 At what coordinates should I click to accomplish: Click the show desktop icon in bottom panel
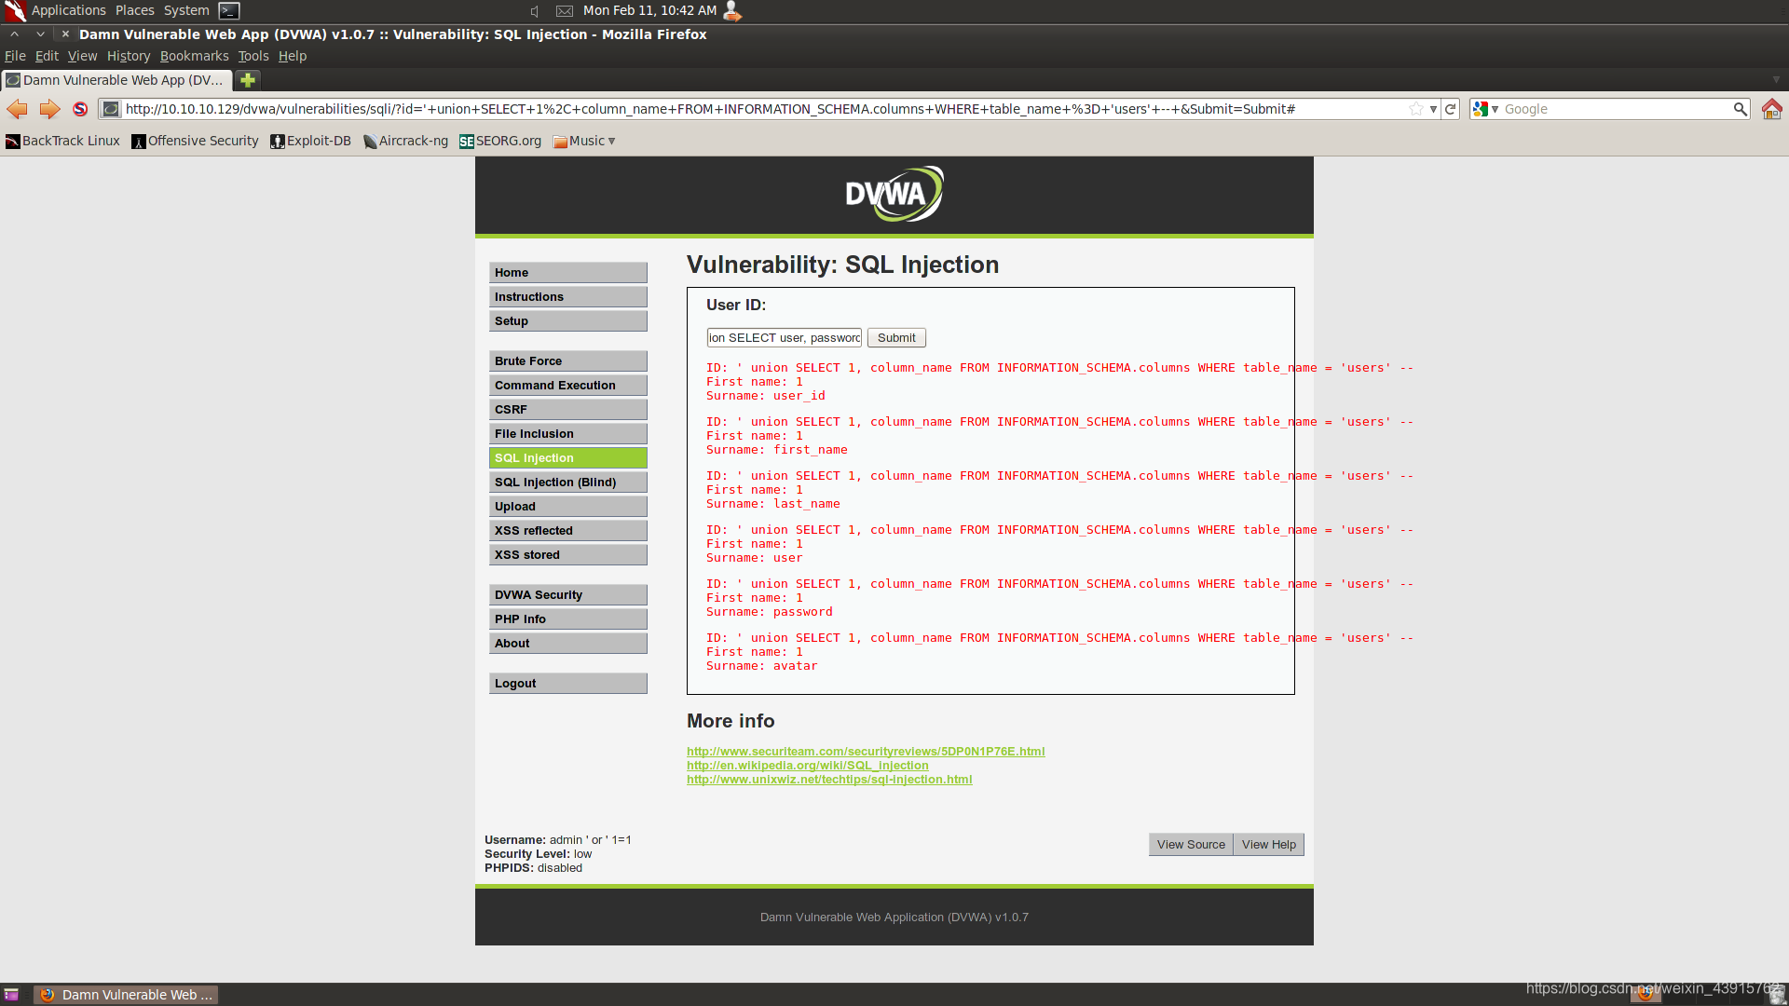click(11, 995)
